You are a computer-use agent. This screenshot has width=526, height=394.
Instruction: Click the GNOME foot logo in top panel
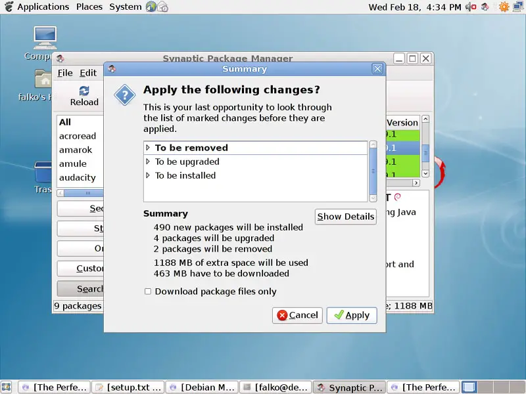[9, 7]
